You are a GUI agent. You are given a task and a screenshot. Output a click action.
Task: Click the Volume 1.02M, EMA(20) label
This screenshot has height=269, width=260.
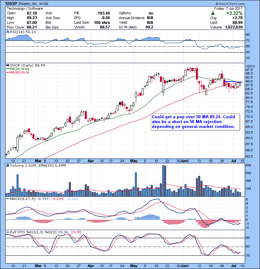click(38, 165)
